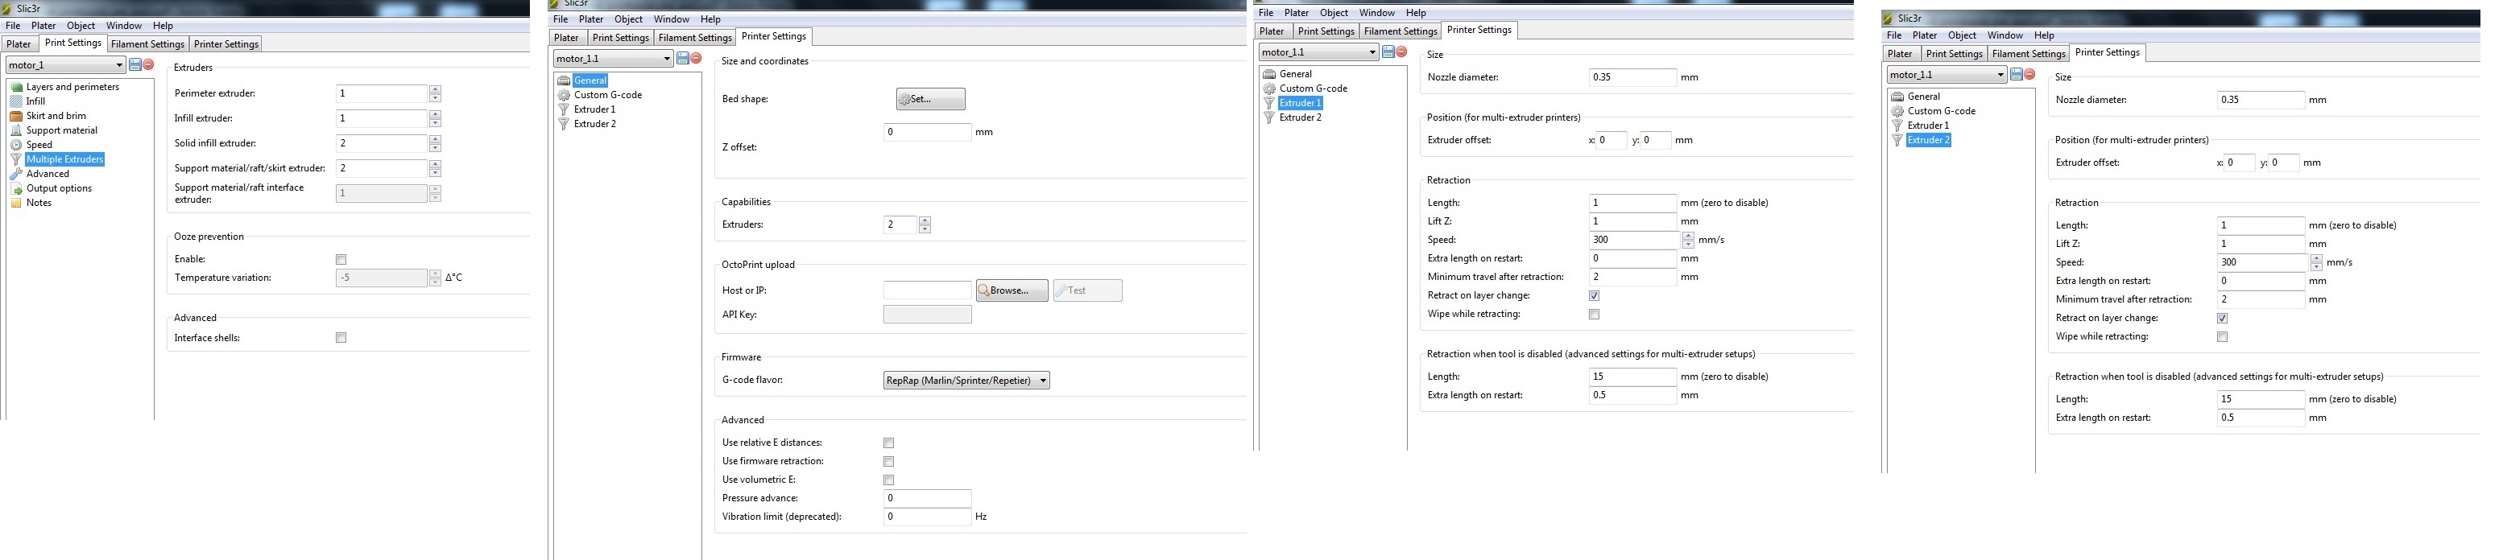Open motor_1.1 dropdown in window with Extruder 2 selected

[x=1947, y=74]
